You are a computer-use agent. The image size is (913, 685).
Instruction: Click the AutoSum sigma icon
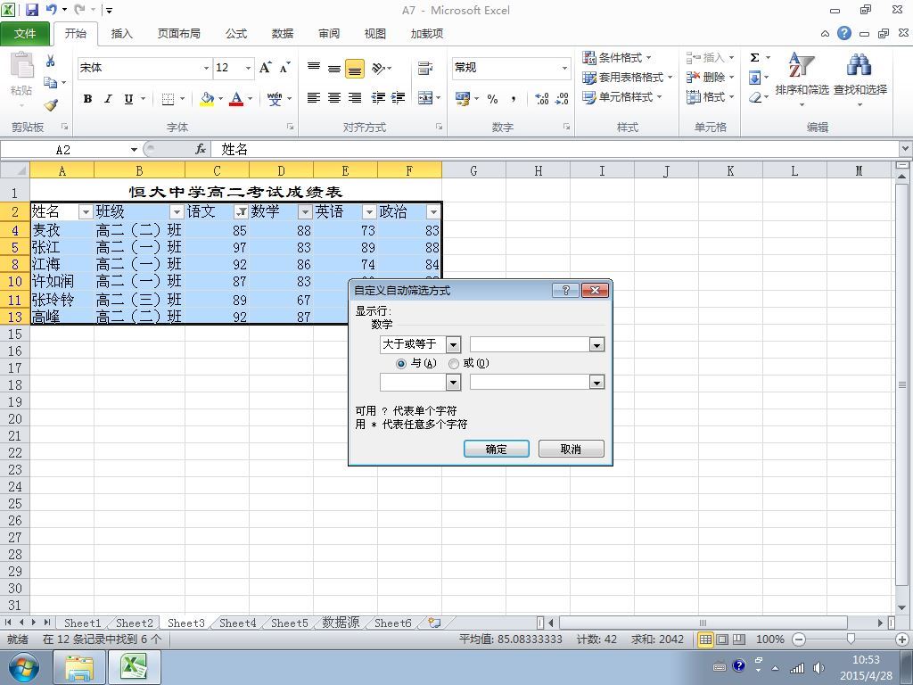[x=754, y=58]
